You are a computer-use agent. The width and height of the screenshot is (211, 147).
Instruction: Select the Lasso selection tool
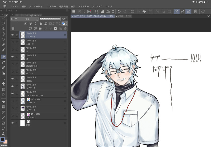(x=3, y=39)
